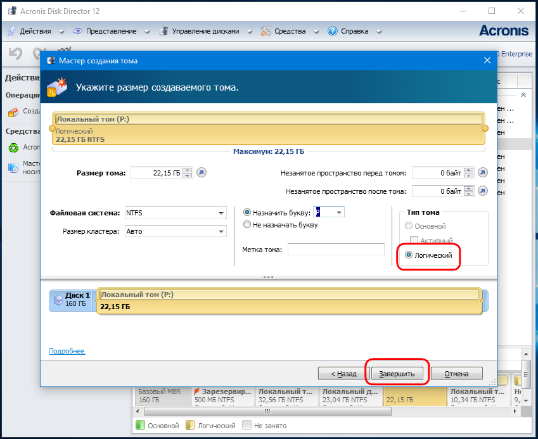This screenshot has height=439, width=538.
Task: Follow the Подробнее link
Action: pos(67,351)
